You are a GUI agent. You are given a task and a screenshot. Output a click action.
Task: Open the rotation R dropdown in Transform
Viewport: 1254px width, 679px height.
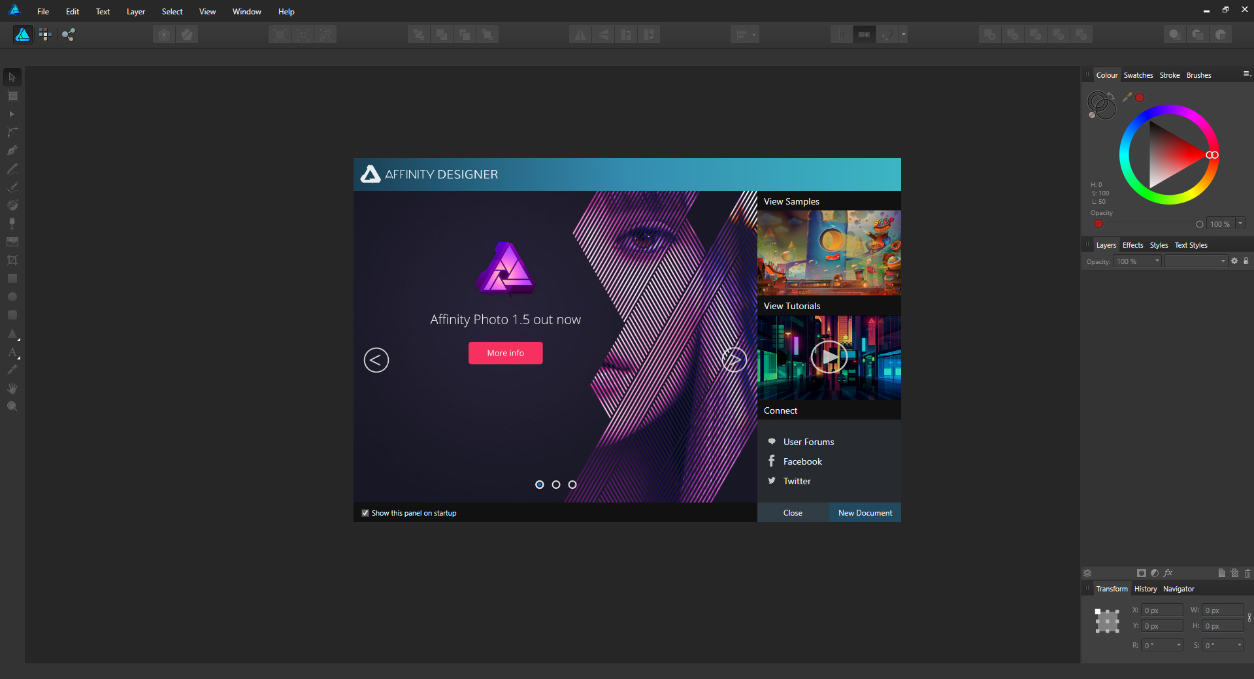click(1179, 645)
